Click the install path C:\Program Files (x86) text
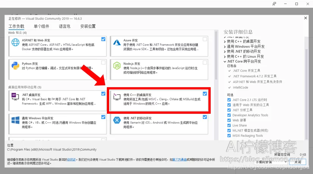 pyautogui.click(x=52, y=149)
